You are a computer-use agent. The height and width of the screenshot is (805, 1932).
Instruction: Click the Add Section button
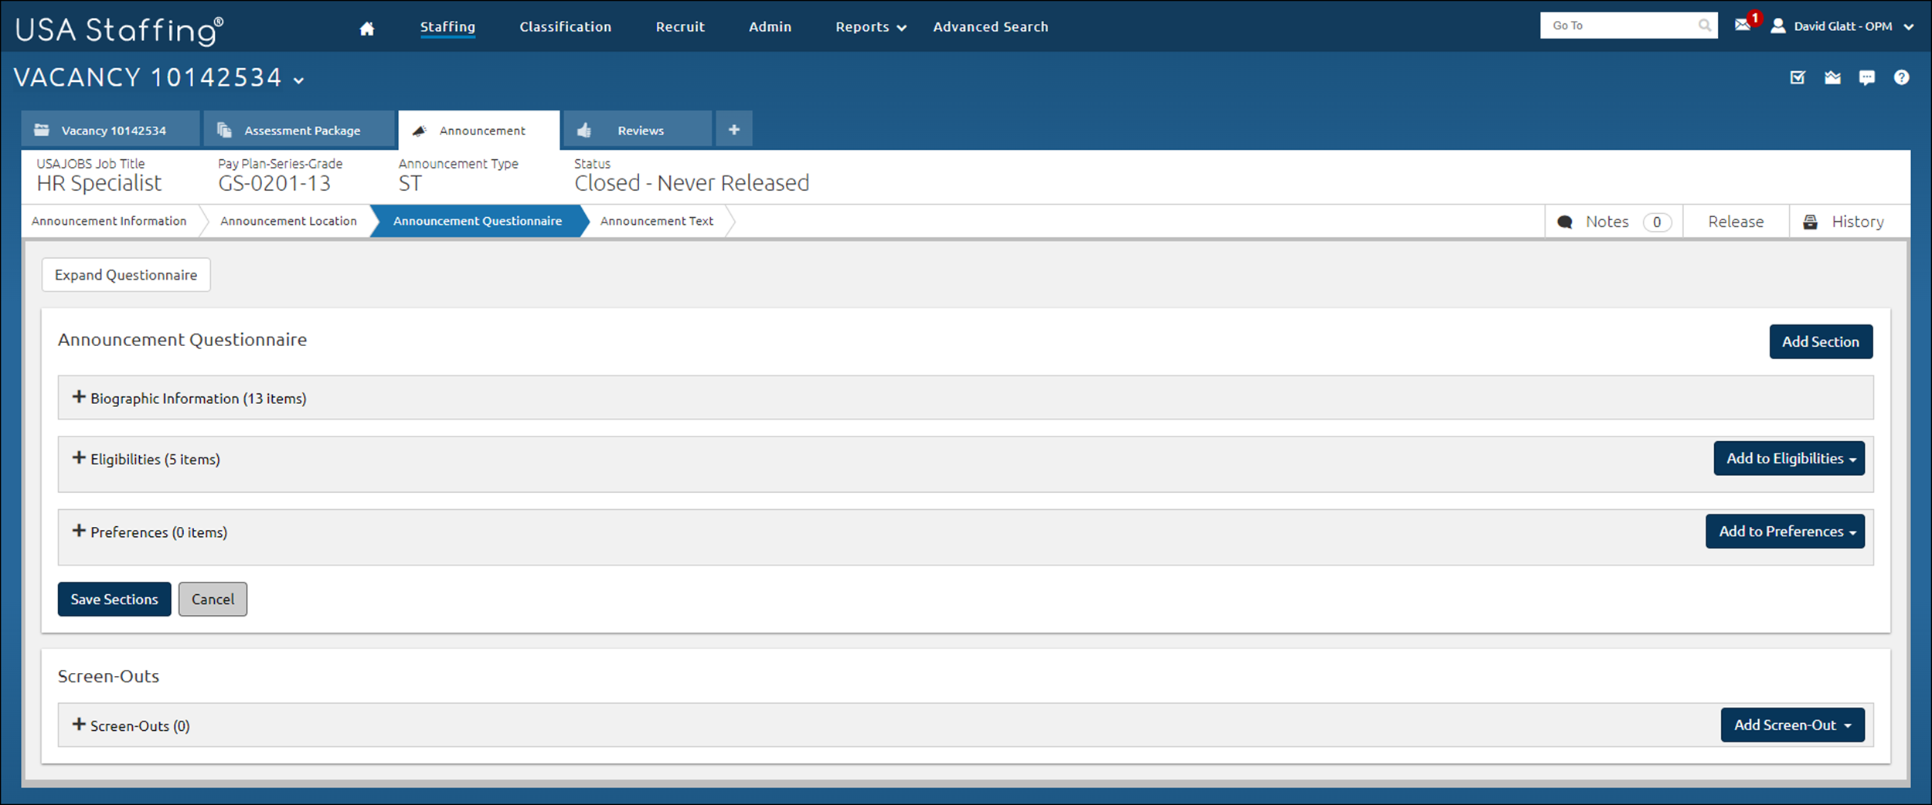click(x=1821, y=341)
